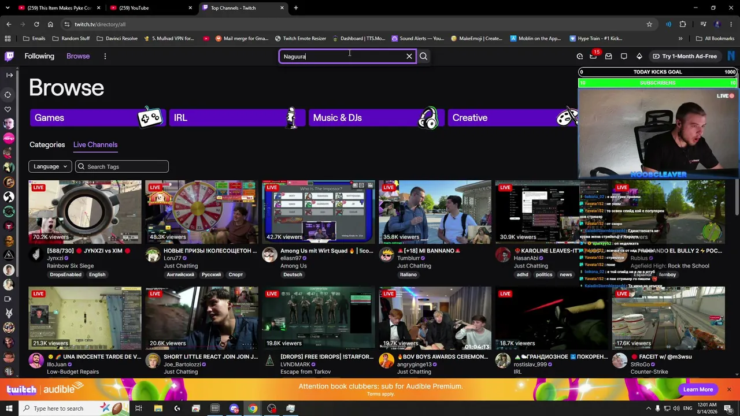
Task: Click the Deutsch tag under eliasn97
Action: (x=293, y=274)
